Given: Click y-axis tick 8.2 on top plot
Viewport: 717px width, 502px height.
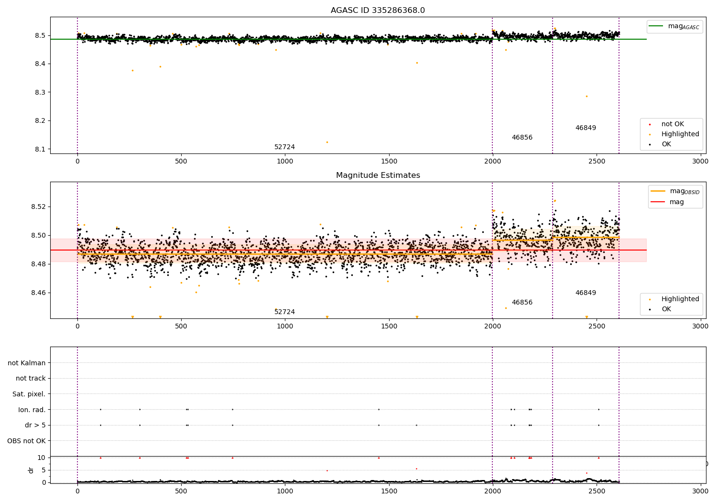Looking at the screenshot, I should (40, 121).
